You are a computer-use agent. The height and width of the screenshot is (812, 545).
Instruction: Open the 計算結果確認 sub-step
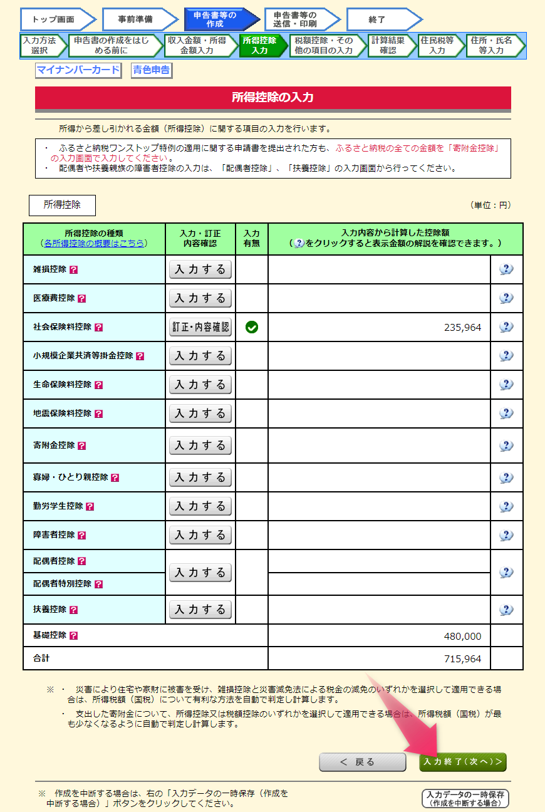tap(392, 46)
